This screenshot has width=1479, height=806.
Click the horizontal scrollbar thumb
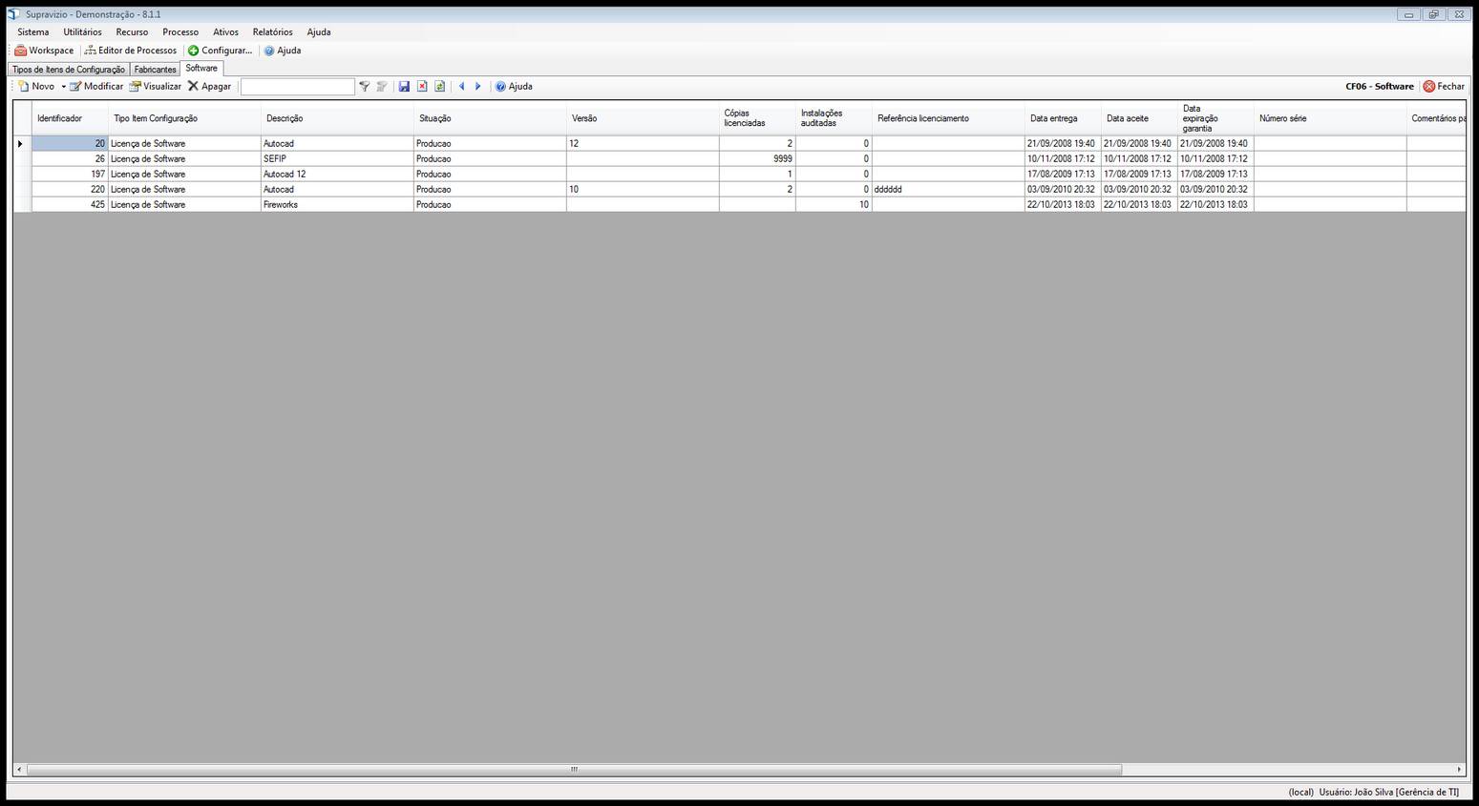574,769
